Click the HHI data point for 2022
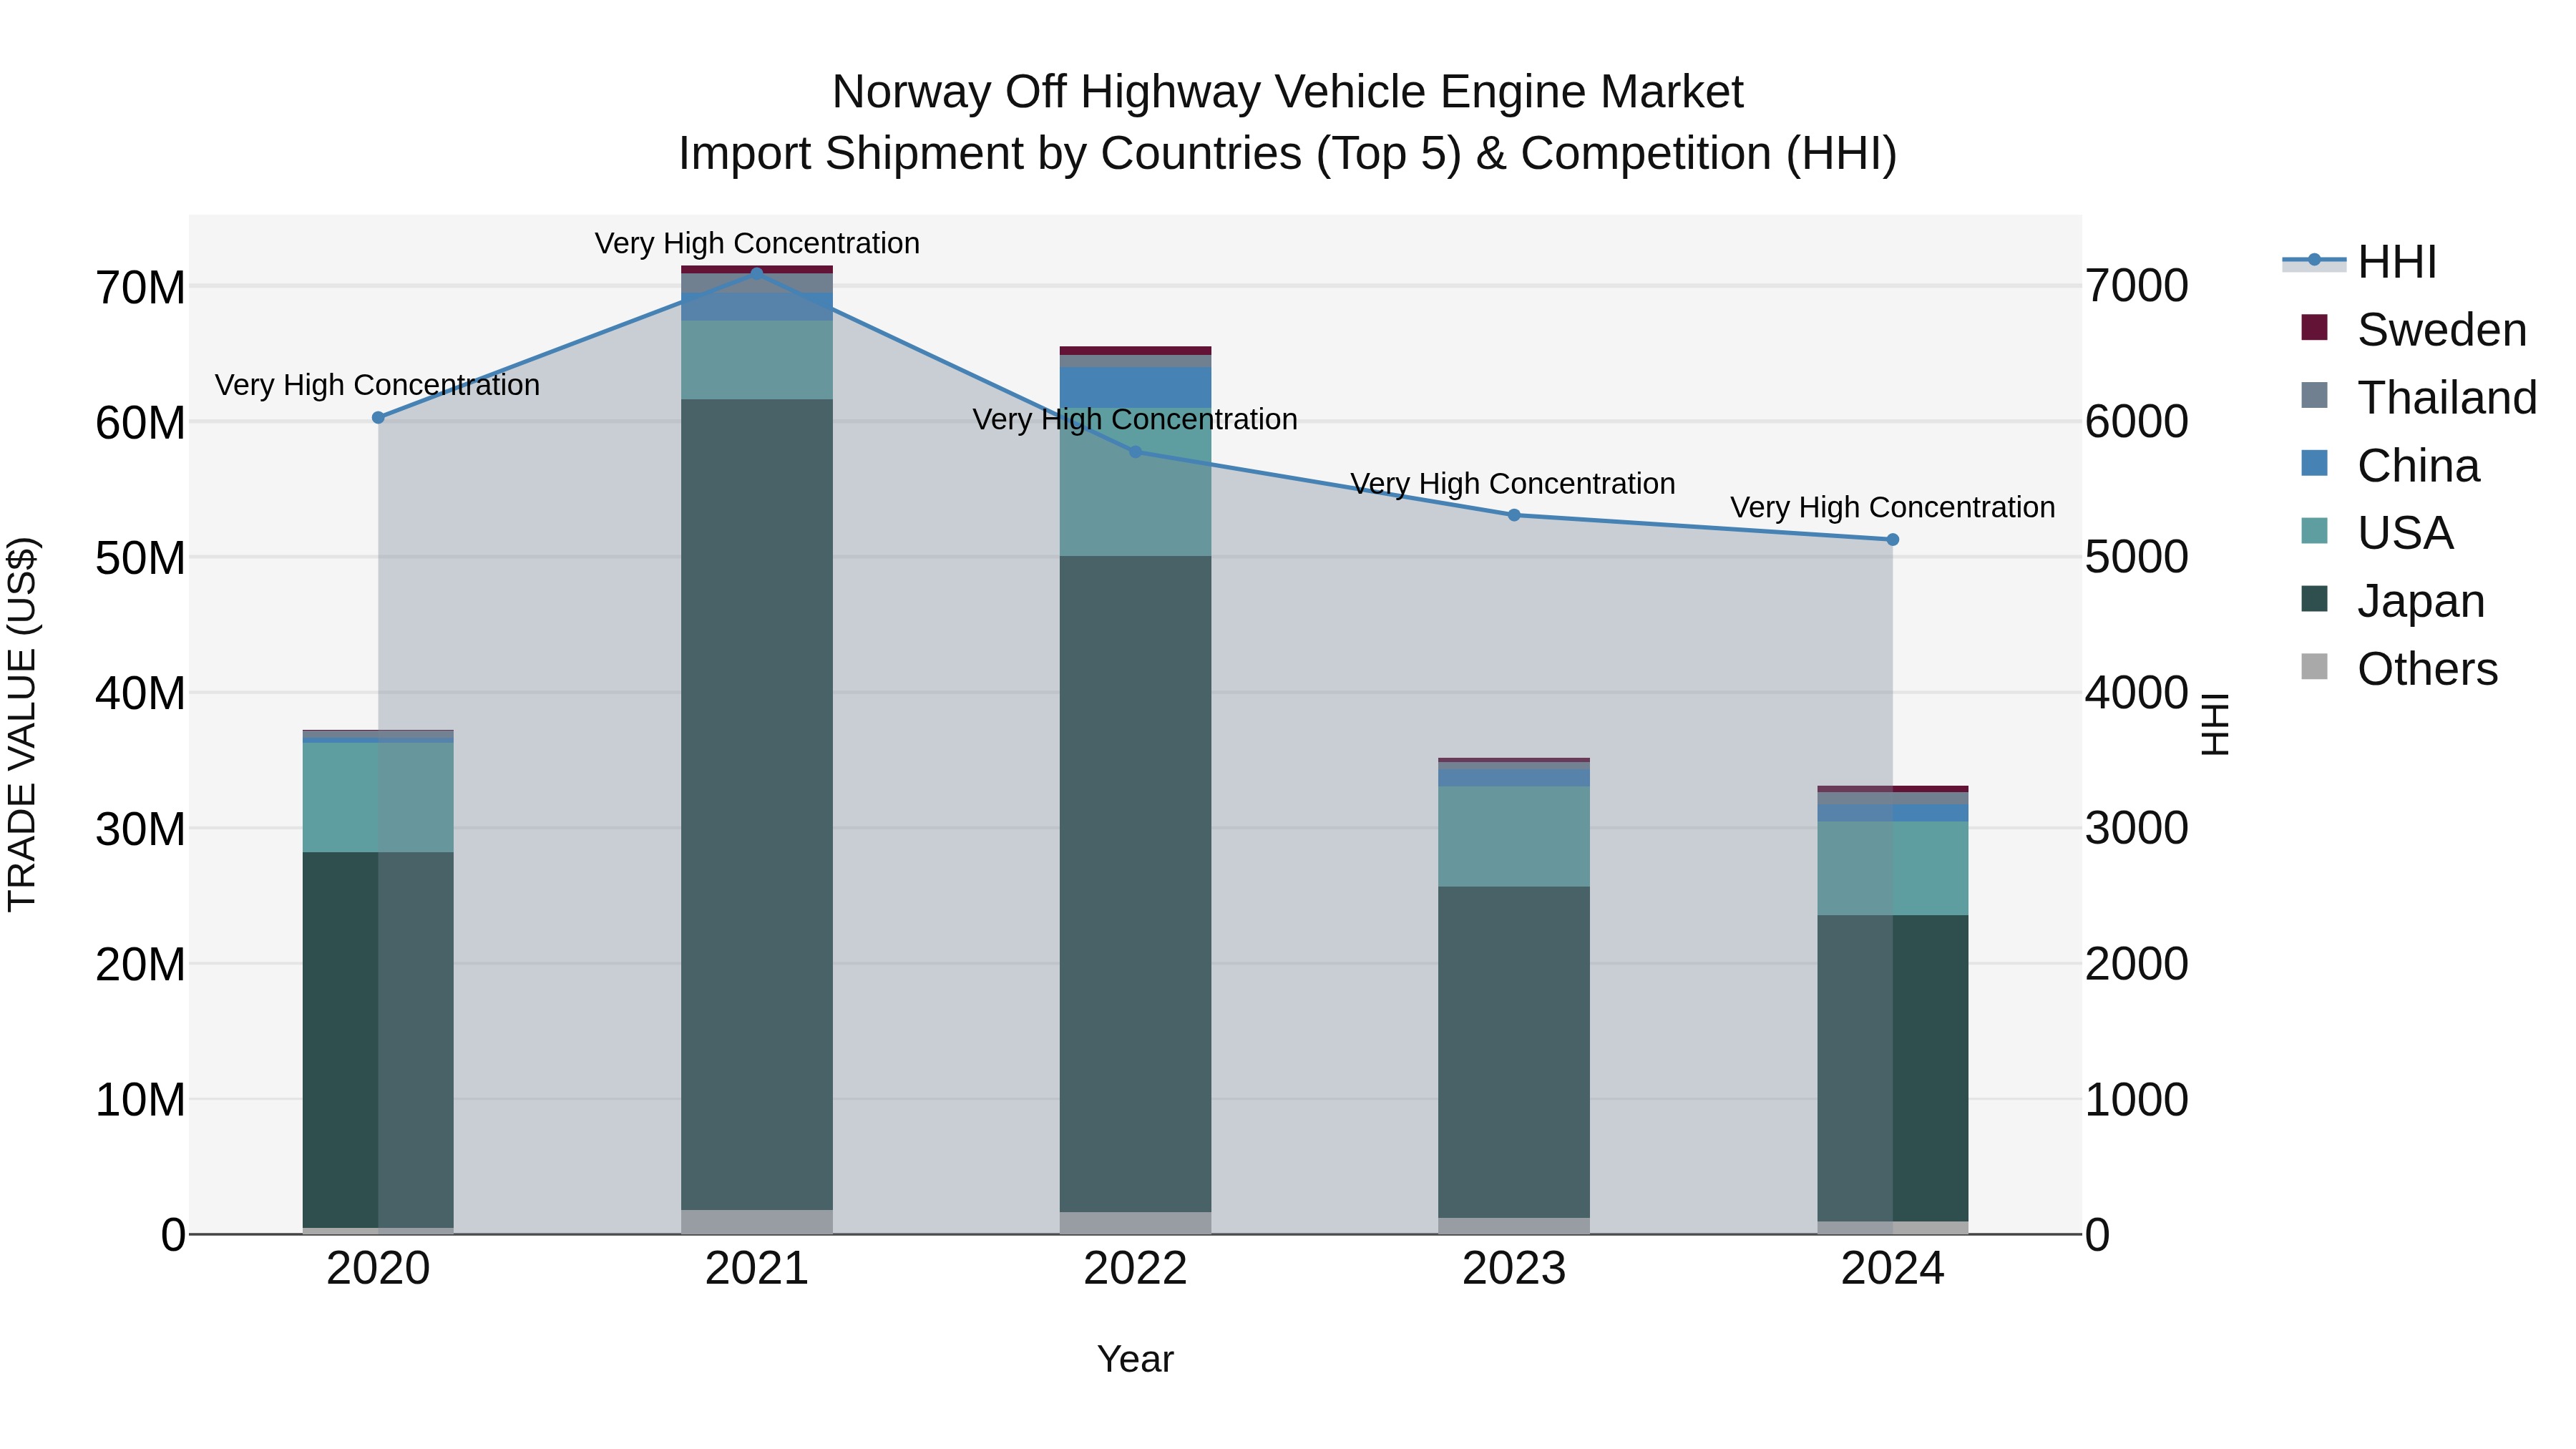 click(x=1135, y=452)
